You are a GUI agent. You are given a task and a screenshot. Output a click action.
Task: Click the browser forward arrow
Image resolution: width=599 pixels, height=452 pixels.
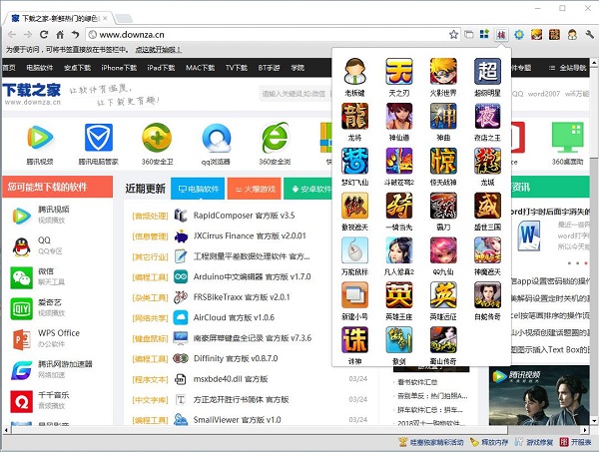28,34
